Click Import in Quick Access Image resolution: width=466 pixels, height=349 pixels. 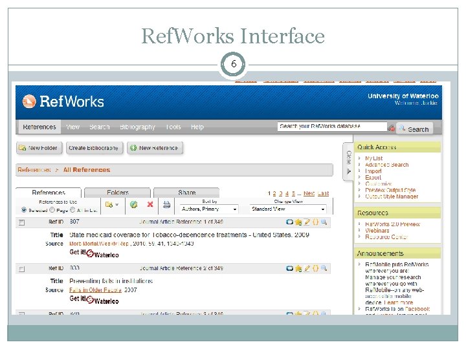[x=373, y=171]
